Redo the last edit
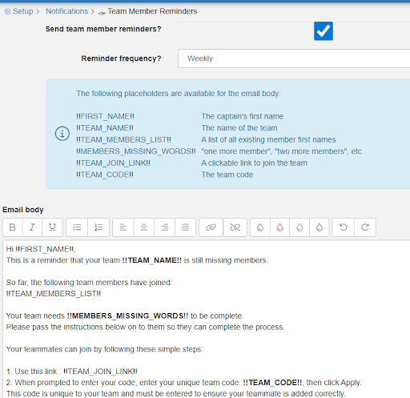This screenshot has height=398, width=410. (365, 227)
